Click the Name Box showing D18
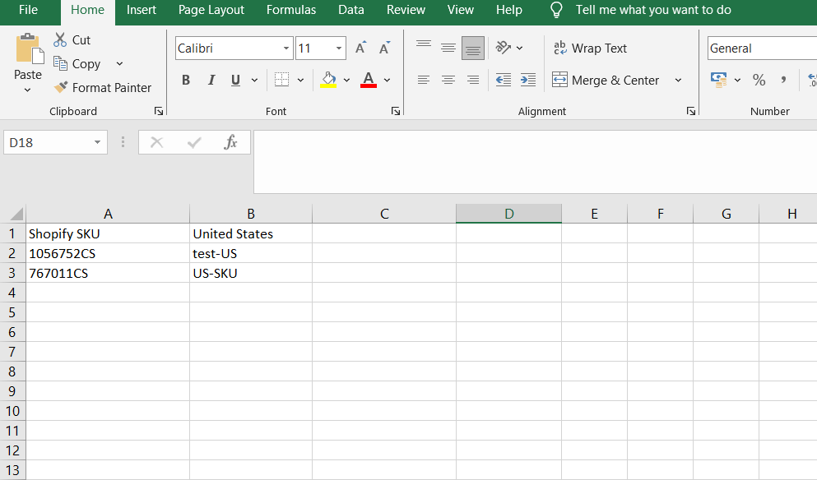Viewport: 817px width, 480px height. (48, 143)
